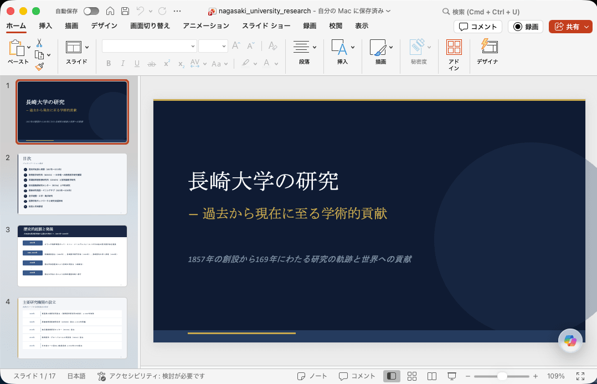Select slide 4 主要研究機関の設立 thumbnail
This screenshot has width=597, height=384.
pos(73,328)
